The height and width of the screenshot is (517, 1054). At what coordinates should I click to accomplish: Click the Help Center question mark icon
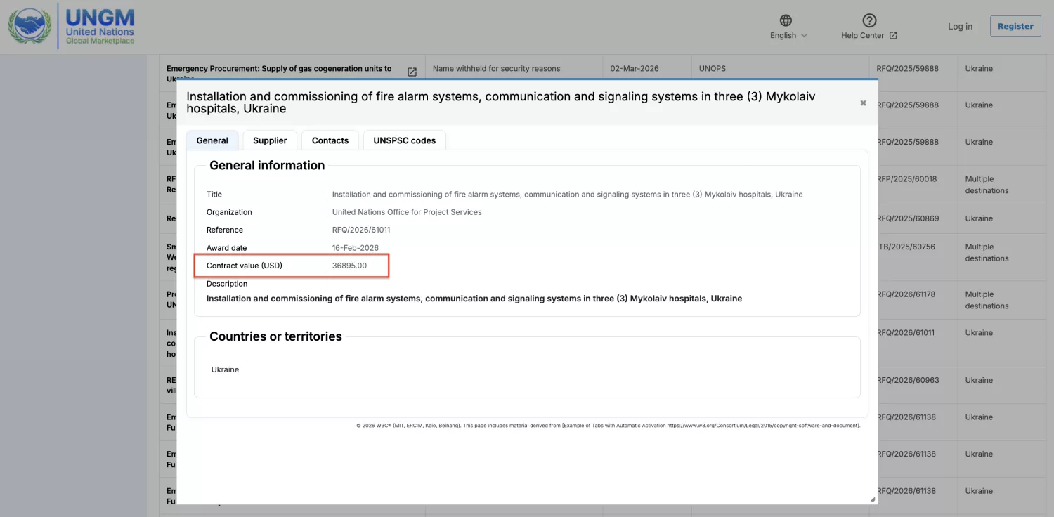(869, 20)
